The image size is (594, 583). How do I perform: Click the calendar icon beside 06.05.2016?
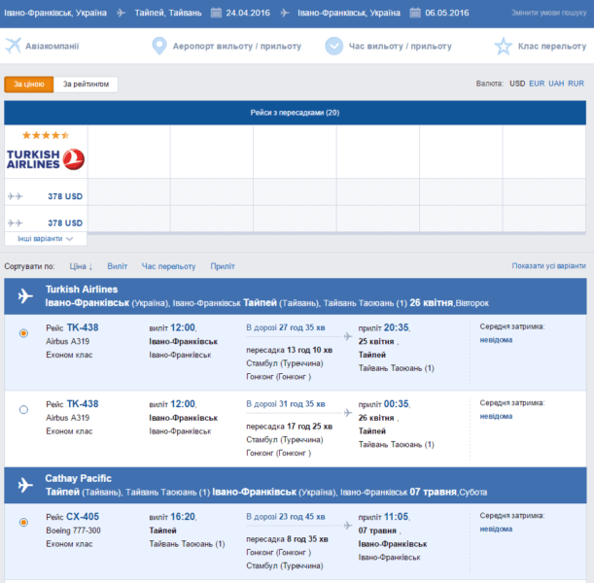pos(415,13)
